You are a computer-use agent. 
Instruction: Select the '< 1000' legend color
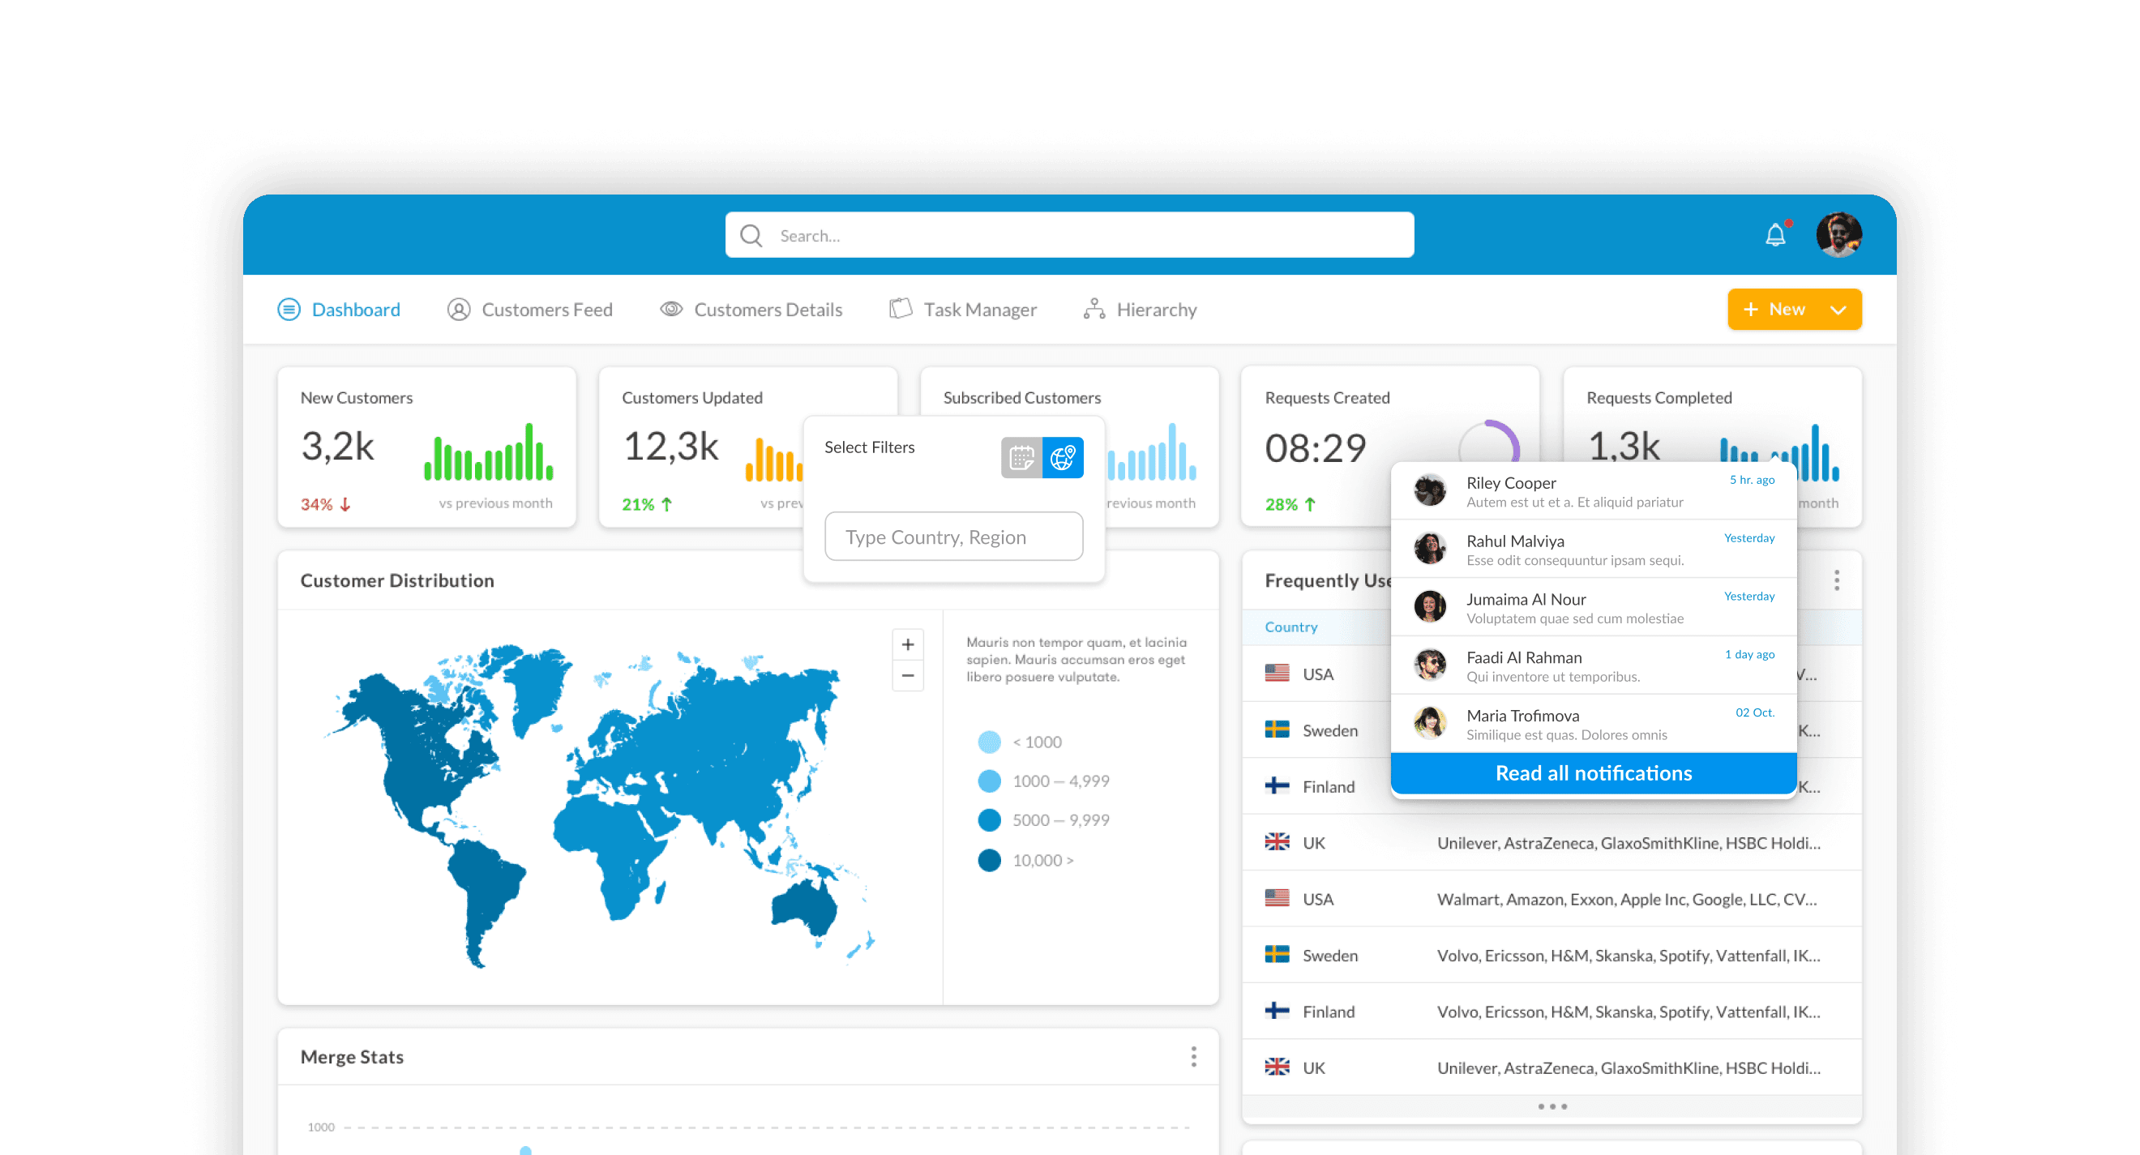[x=989, y=742]
